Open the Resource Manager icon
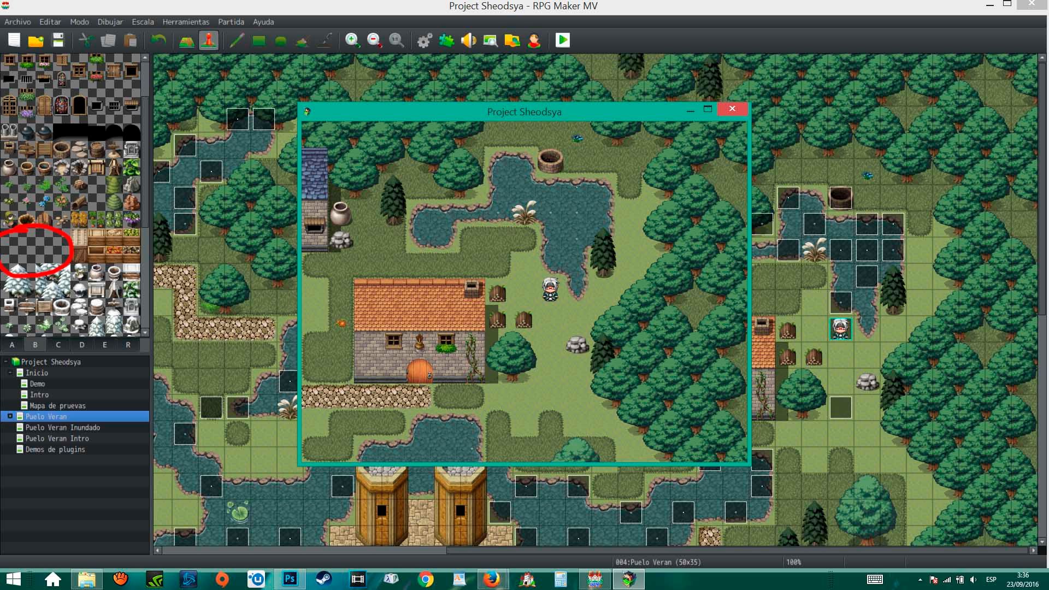1049x590 pixels. coord(512,40)
